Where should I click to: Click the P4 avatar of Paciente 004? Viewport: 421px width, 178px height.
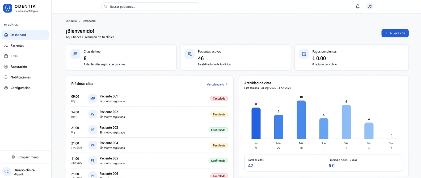(x=92, y=145)
